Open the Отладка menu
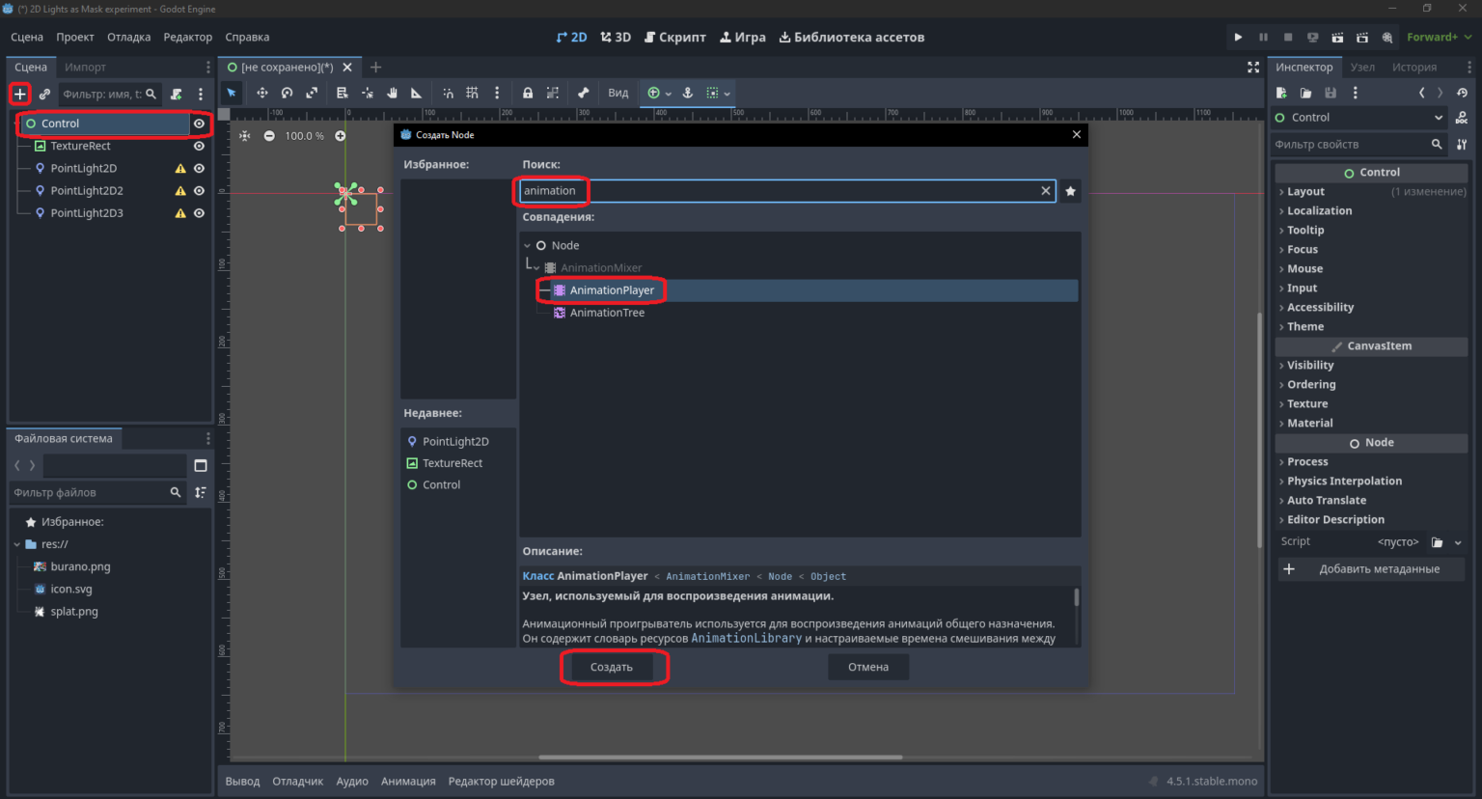This screenshot has height=799, width=1482. 128,38
